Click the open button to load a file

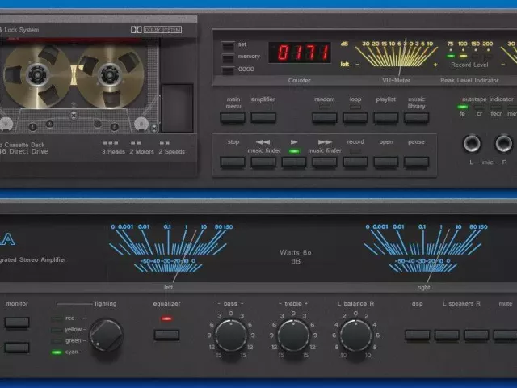[x=385, y=162]
